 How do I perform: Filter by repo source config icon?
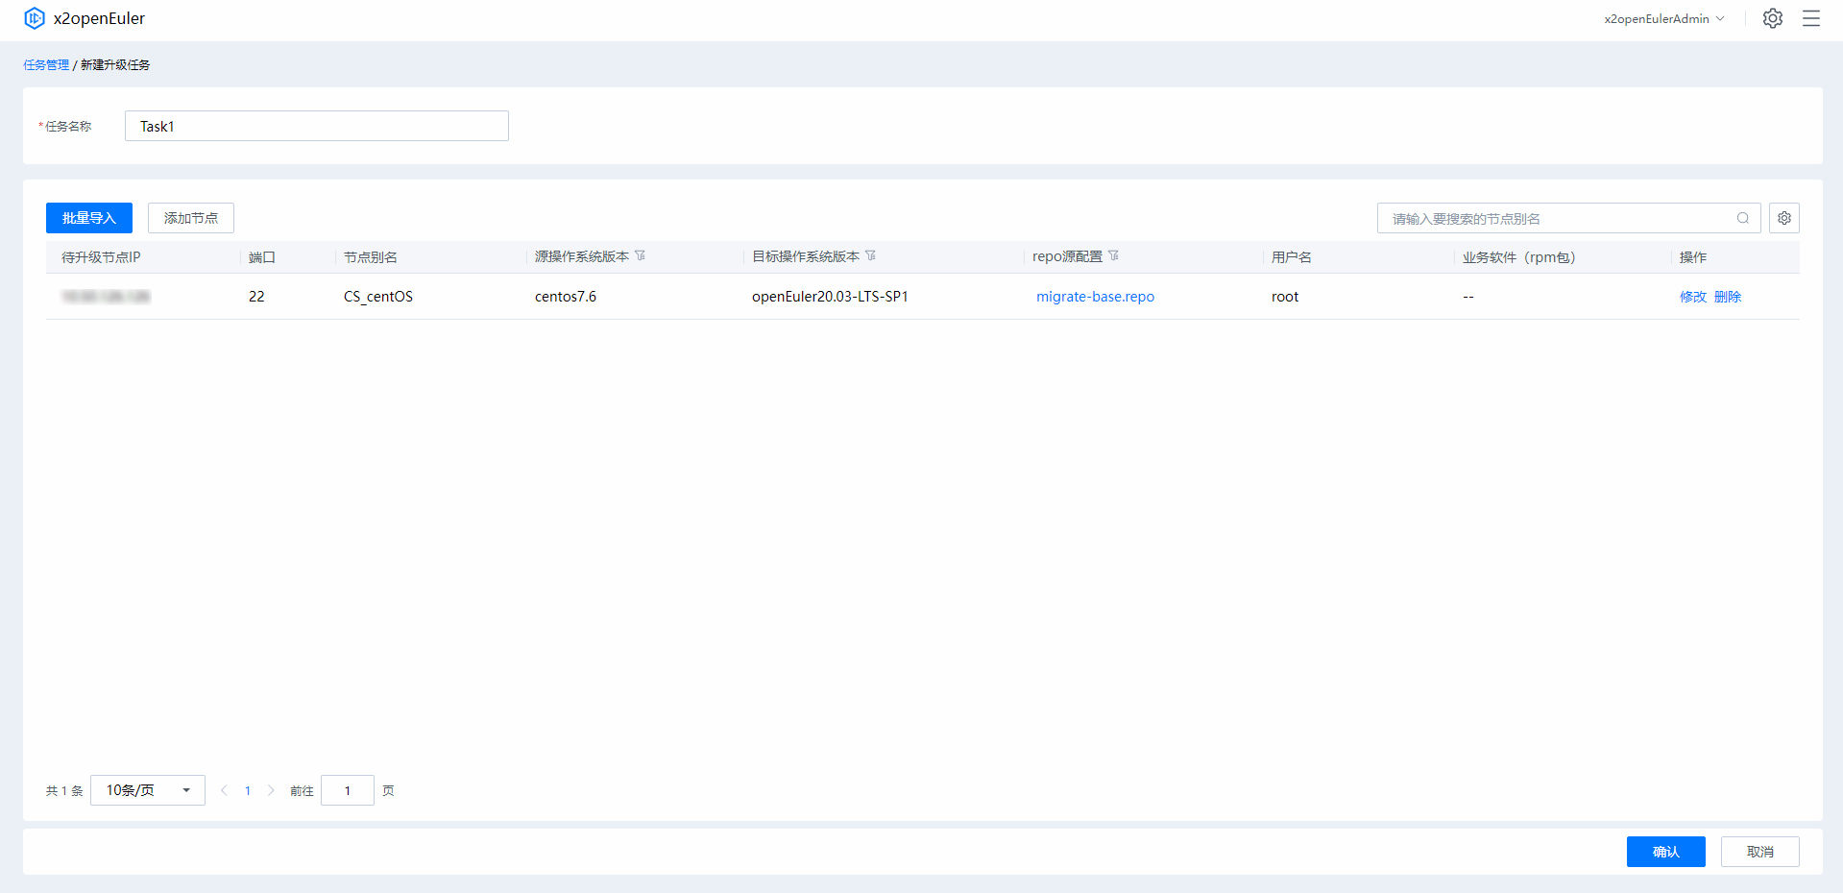click(1114, 256)
